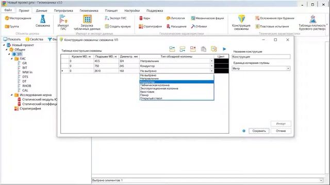Switch to the Данные tab

point(41,11)
